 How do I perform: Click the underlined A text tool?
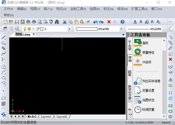click(x=135, y=22)
